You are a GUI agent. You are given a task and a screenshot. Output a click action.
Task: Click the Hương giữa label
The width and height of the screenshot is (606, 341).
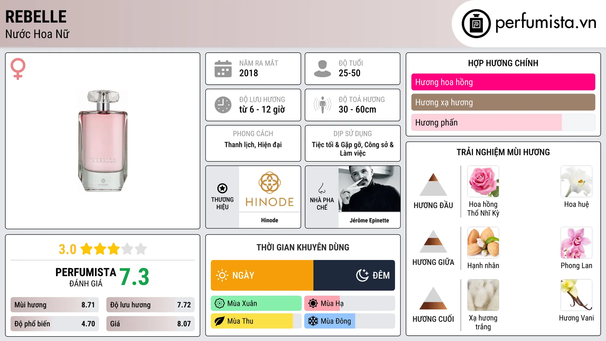point(433,262)
